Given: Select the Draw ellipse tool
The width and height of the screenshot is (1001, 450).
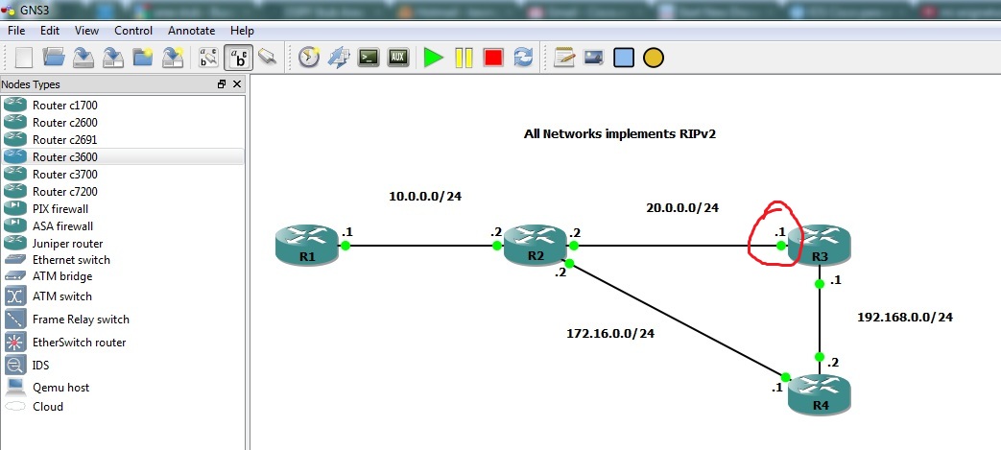Looking at the screenshot, I should click(653, 58).
